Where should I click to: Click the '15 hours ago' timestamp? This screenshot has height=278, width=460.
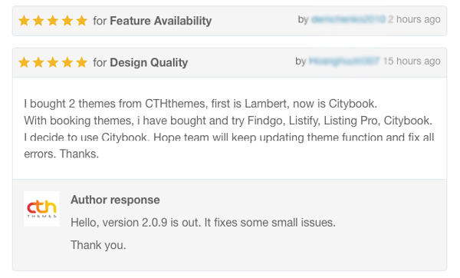pyautogui.click(x=412, y=61)
